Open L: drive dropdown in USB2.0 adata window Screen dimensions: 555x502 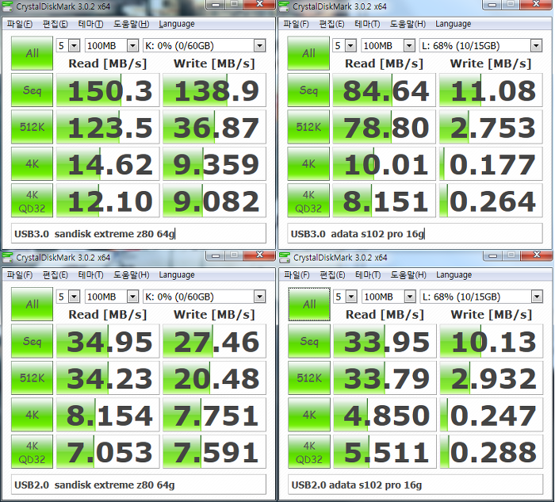pyautogui.click(x=537, y=297)
